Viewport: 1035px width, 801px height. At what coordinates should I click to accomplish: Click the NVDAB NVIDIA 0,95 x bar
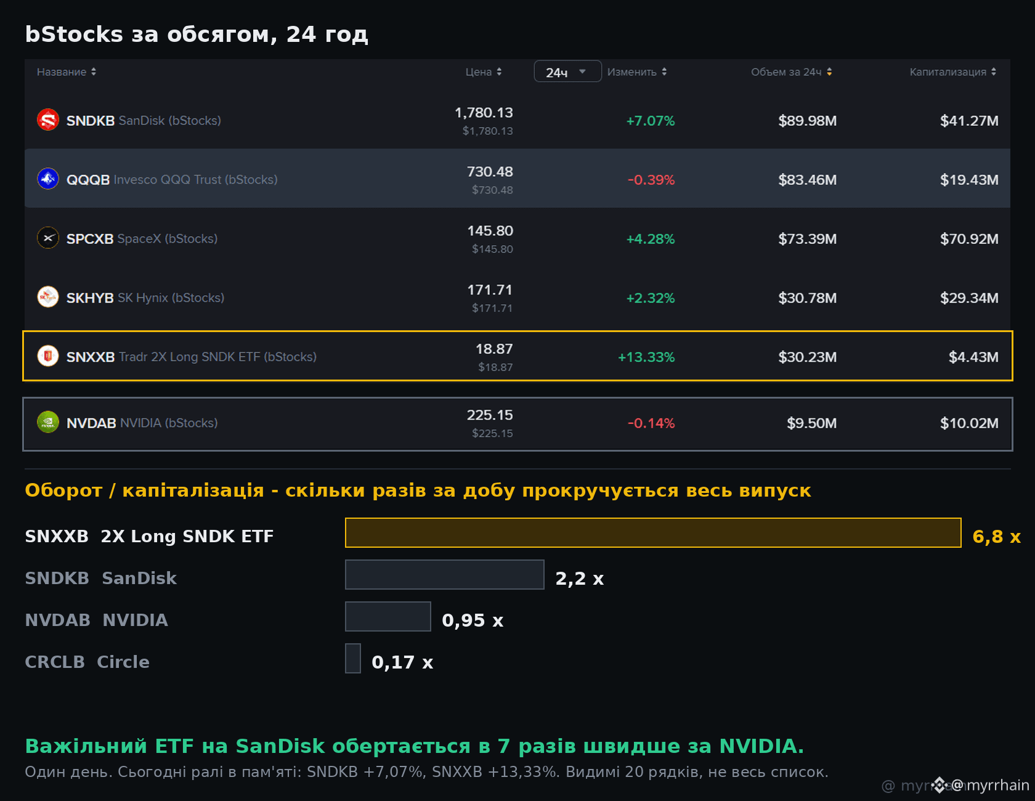(388, 616)
